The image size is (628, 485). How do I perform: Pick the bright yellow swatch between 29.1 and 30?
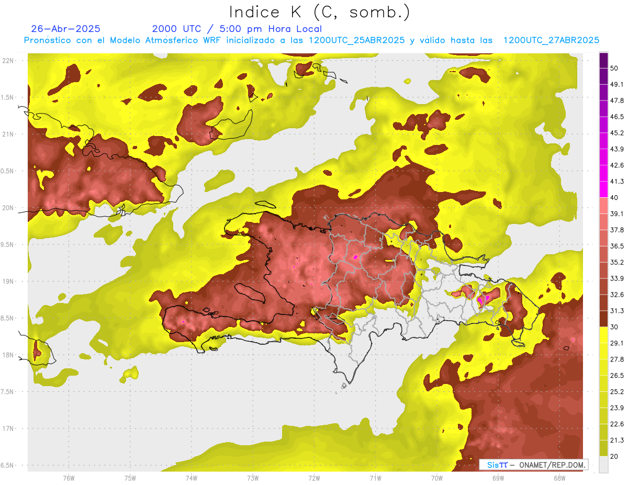pyautogui.click(x=603, y=335)
